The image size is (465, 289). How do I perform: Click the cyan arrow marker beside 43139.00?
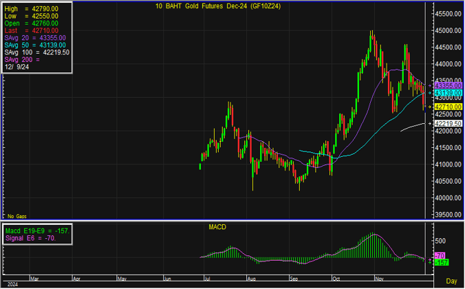pyautogui.click(x=429, y=92)
